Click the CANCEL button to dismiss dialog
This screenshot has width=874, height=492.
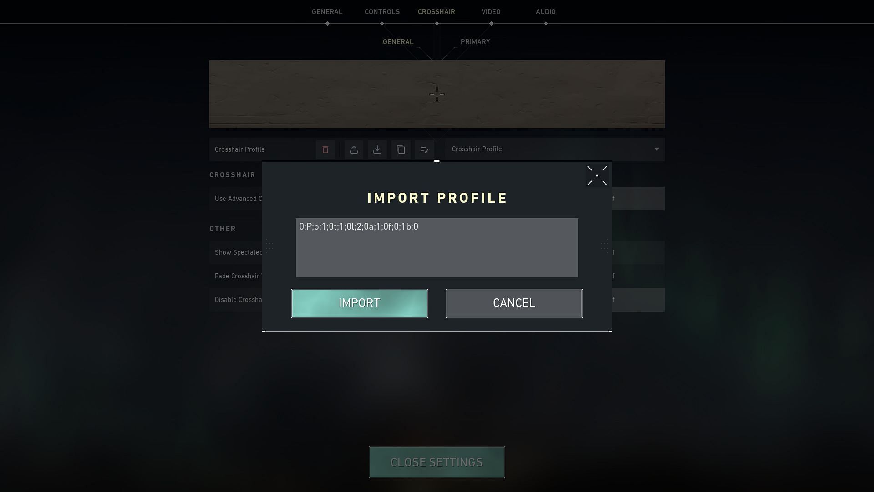pos(514,303)
